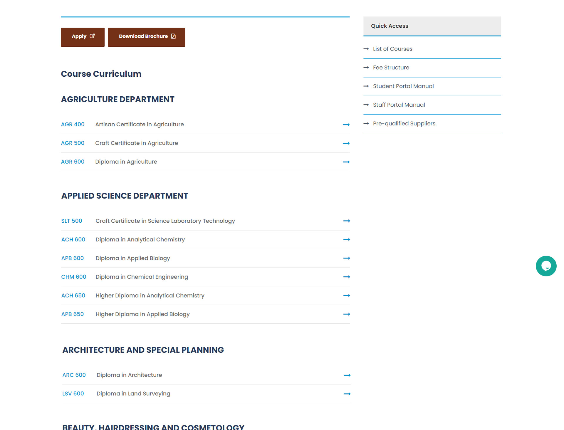
Task: Click arrow beside Artisan Certificate in Agriculture
Action: coord(346,125)
